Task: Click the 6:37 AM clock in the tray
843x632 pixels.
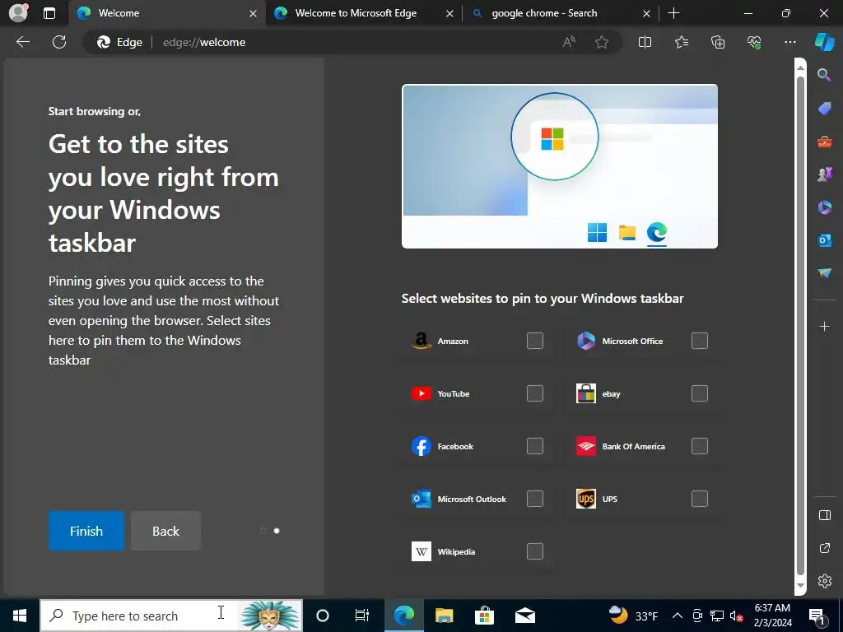Action: click(x=772, y=608)
